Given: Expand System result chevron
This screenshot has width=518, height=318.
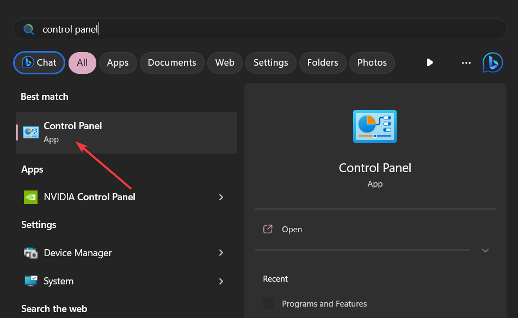Looking at the screenshot, I should 221,281.
